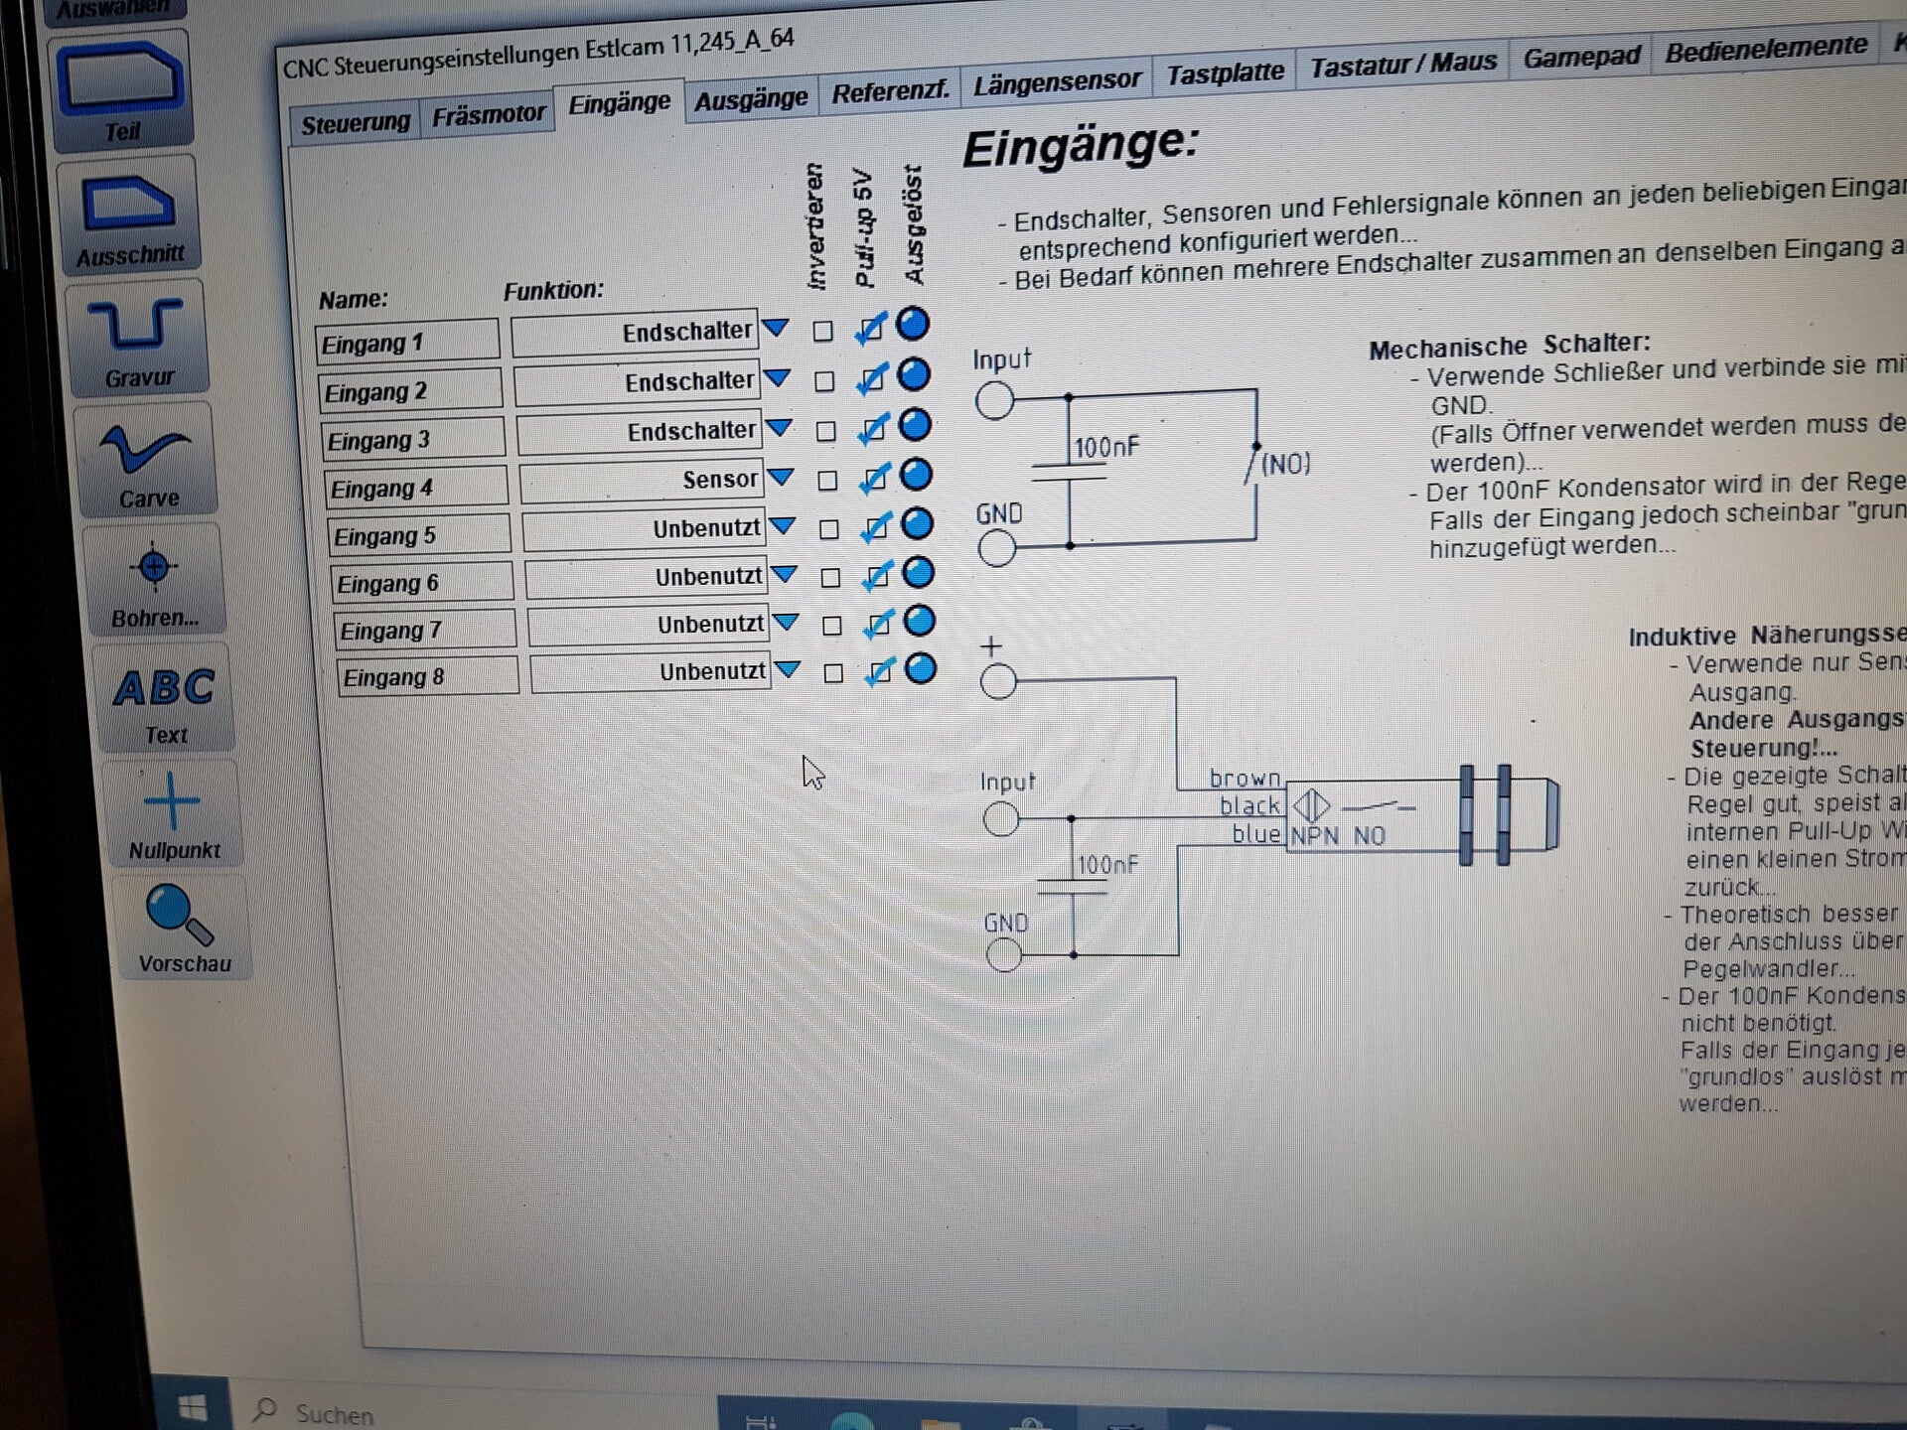The height and width of the screenshot is (1430, 1907).
Task: Check Invertieren for Eingang 8
Action: point(834,673)
